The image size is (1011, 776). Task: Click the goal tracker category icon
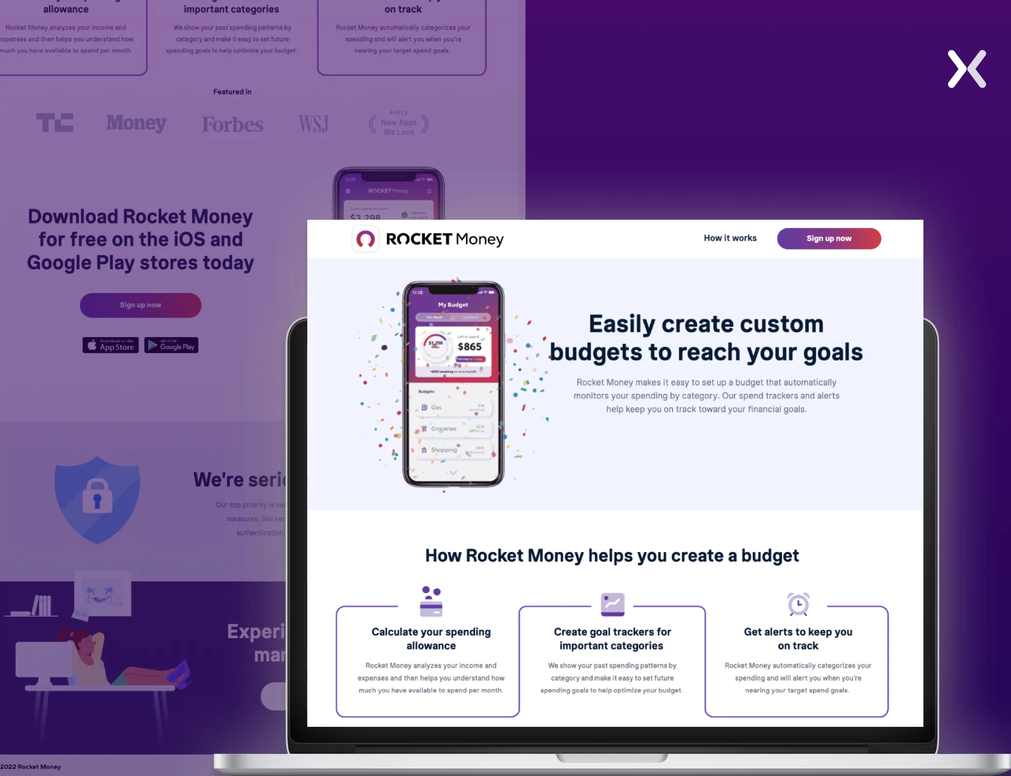tap(612, 601)
